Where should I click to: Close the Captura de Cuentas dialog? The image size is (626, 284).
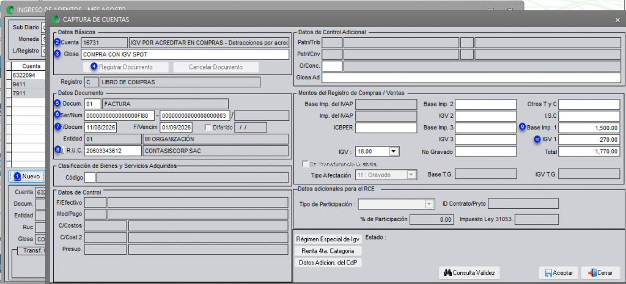(x=617, y=19)
